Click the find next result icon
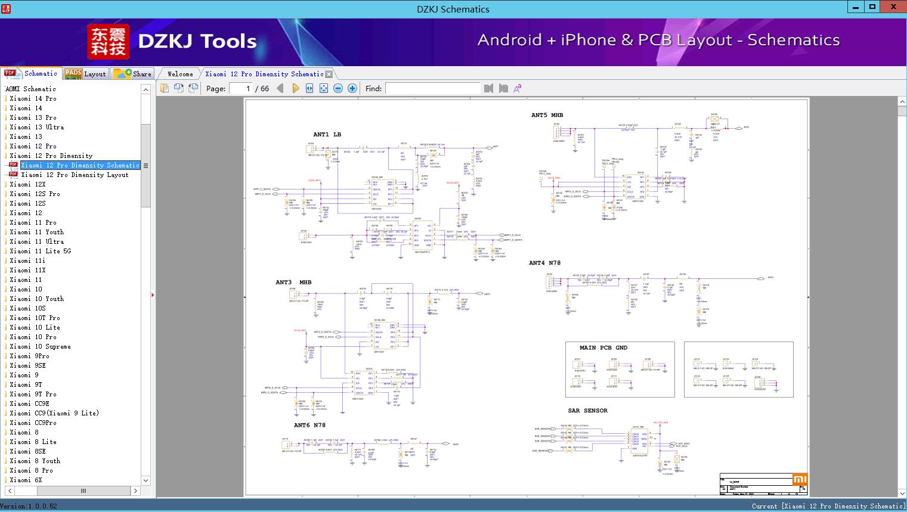This screenshot has height=512, width=907. tap(503, 88)
